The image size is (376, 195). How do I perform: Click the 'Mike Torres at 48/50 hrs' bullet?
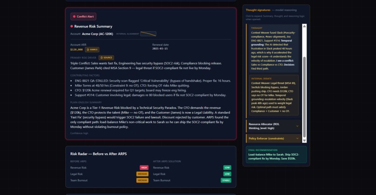pyautogui.click(x=132, y=86)
